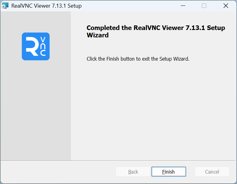Click the empty footer area left of Back
Viewport: 237px width, 184px height.
(x=58, y=172)
